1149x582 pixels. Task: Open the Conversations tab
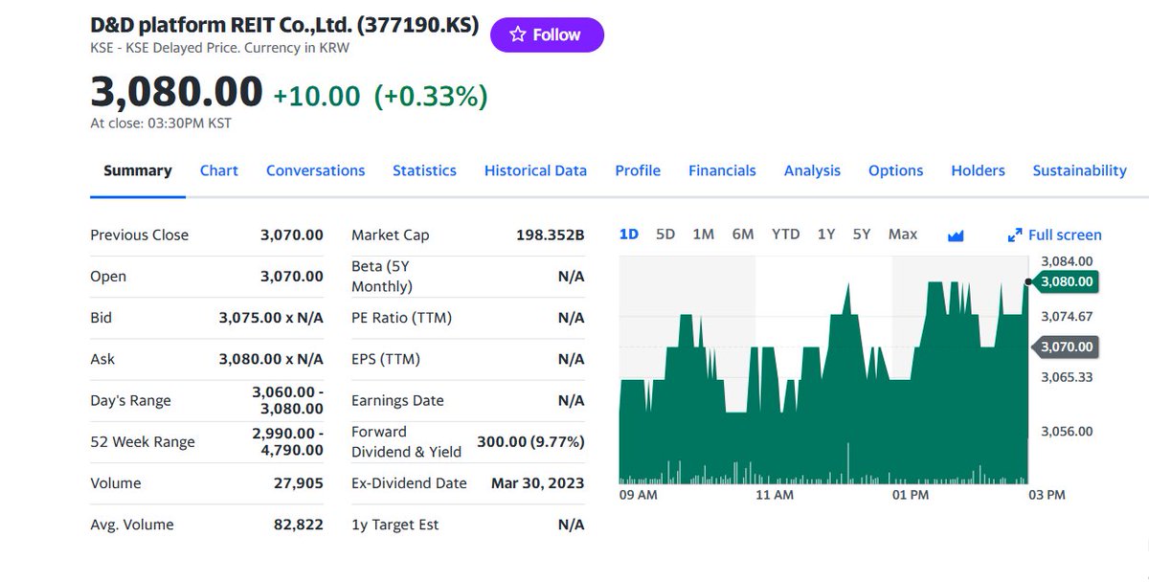point(315,170)
